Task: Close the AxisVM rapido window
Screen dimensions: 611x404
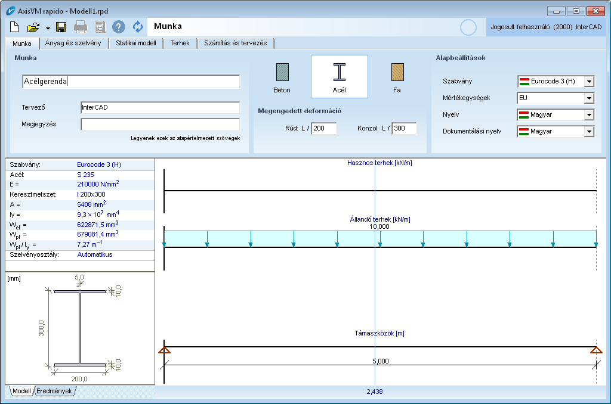Action: [x=595, y=11]
